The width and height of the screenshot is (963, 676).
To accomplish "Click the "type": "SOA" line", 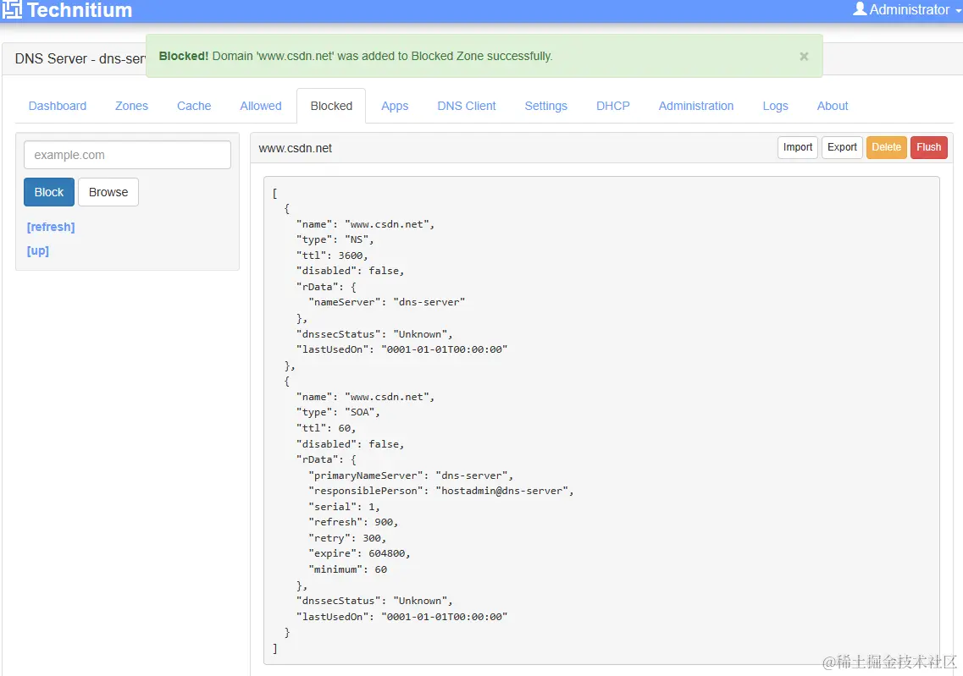I will click(x=338, y=412).
